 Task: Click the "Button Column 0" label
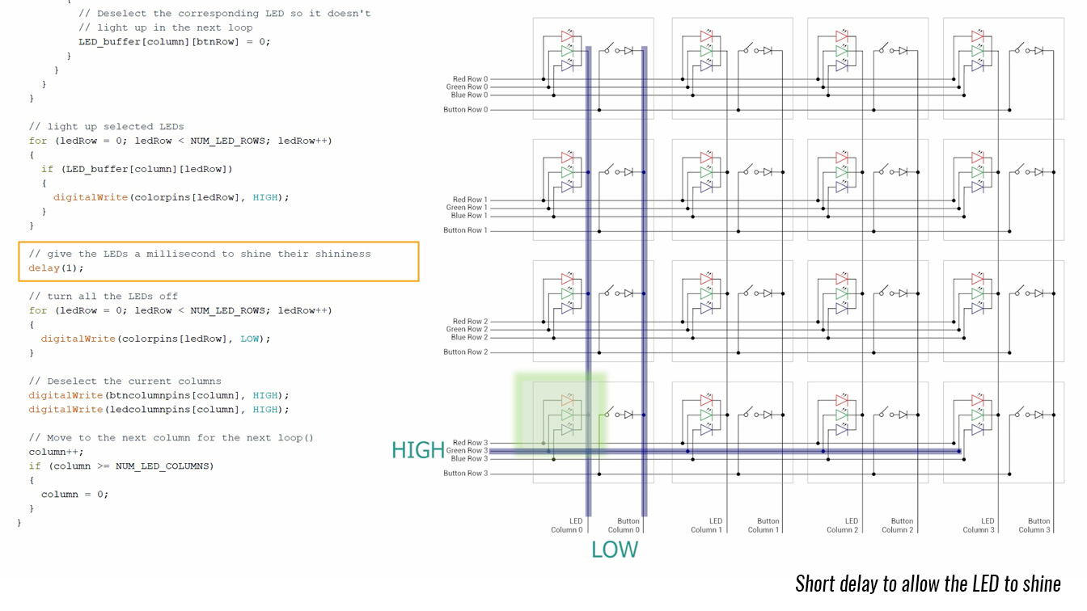(624, 525)
